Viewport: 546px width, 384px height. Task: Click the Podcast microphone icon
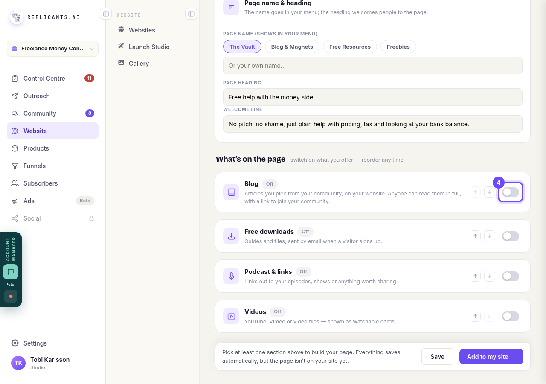[x=231, y=276]
